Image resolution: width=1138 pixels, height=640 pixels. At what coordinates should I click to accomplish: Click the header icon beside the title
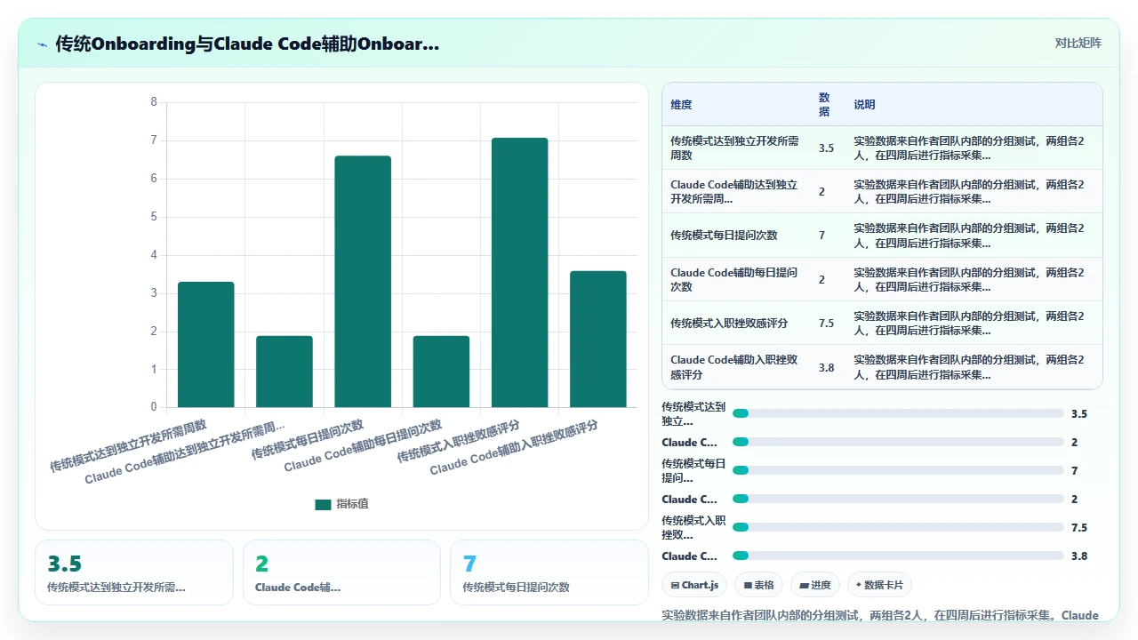pyautogui.click(x=43, y=44)
